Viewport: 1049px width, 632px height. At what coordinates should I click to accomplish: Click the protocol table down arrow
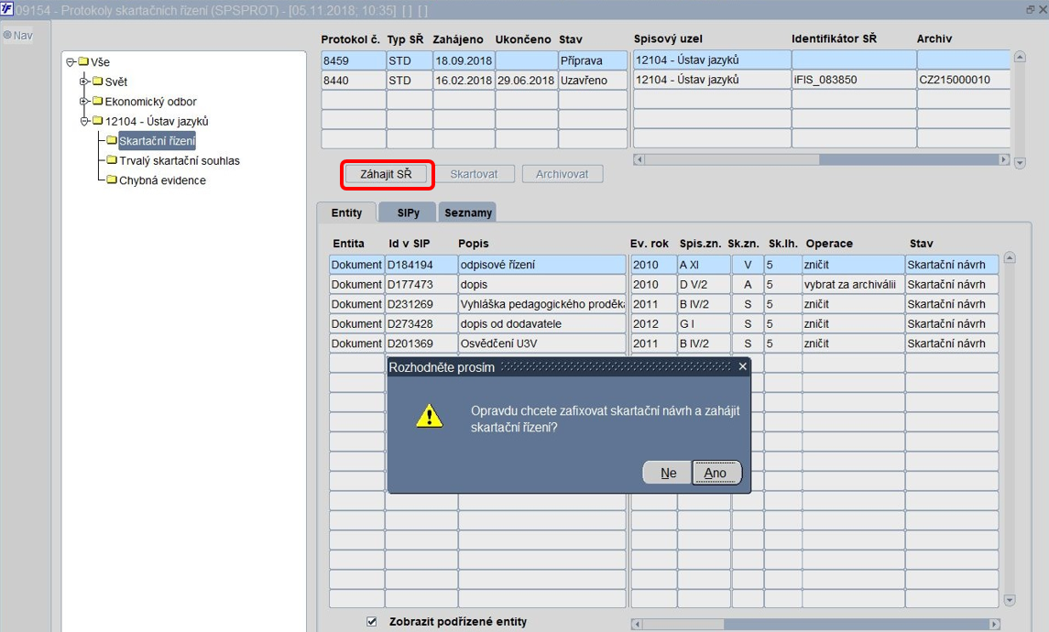[x=1020, y=162]
